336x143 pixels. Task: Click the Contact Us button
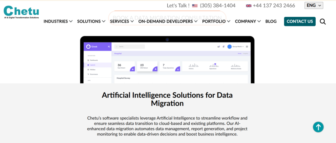click(x=300, y=21)
